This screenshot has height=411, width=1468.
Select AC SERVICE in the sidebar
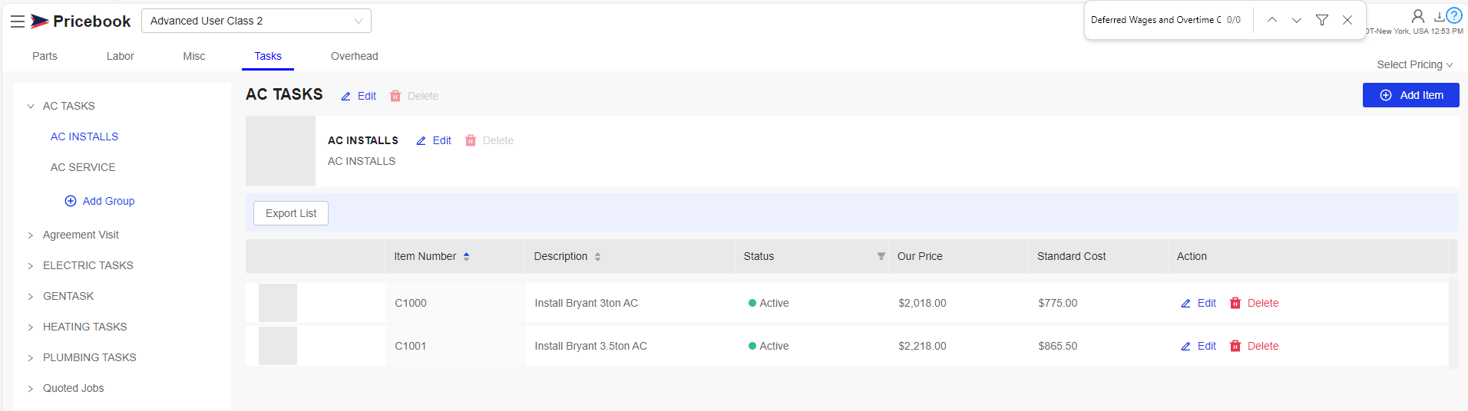click(x=83, y=167)
